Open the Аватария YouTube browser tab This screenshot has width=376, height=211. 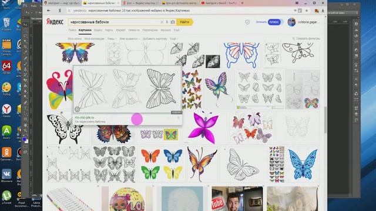[x=219, y=3]
